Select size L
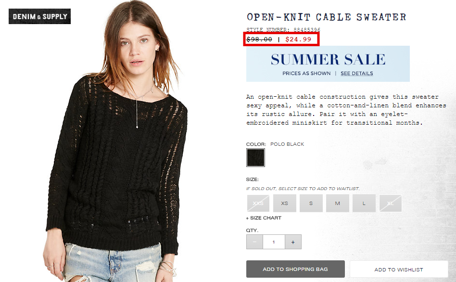456x282 pixels. tap(364, 203)
